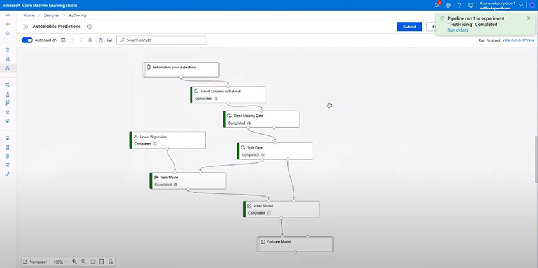Open the hamburger menu in left sidebar
Screen dimensions: 538x268
coord(8,15)
